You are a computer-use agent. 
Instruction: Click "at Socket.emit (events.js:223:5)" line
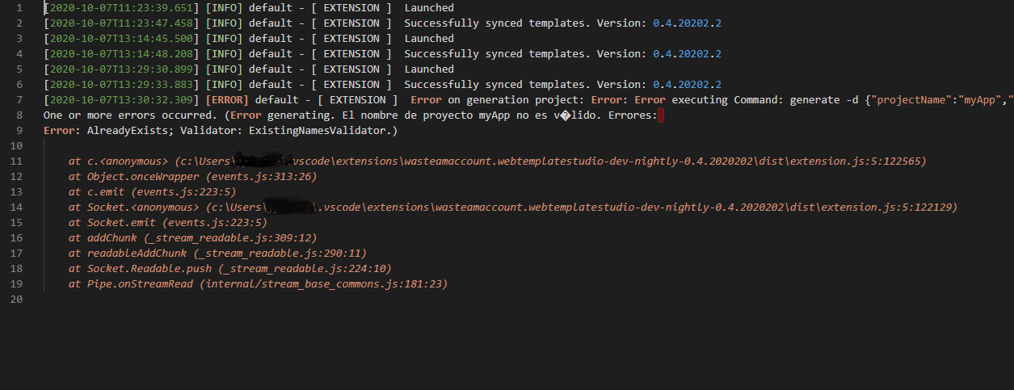click(167, 223)
